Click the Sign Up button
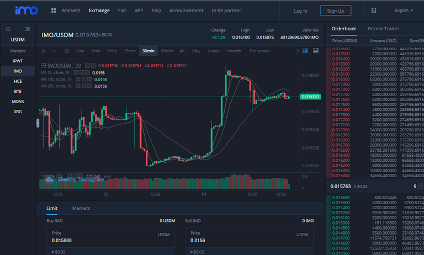This screenshot has height=255, width=424. 335,10
